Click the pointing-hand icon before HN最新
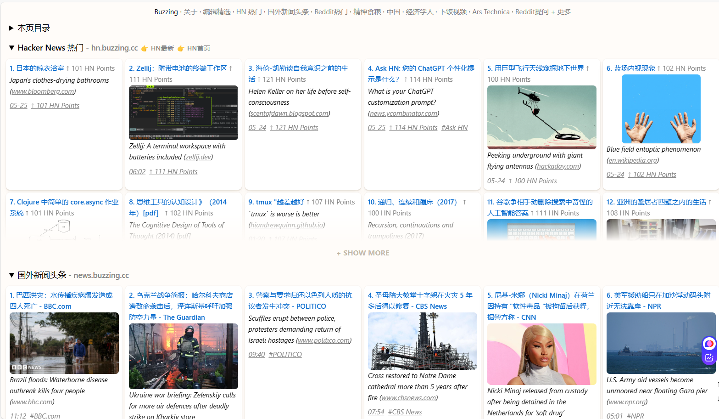Image resolution: width=719 pixels, height=419 pixels. pos(145,49)
